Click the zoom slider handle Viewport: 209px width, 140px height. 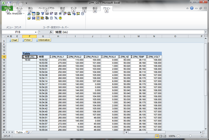(x=190, y=136)
